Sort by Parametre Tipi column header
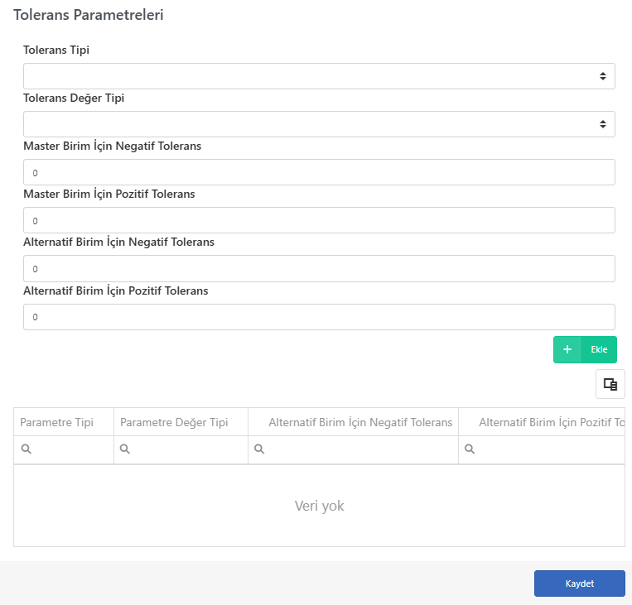This screenshot has width=632, height=605. (x=64, y=422)
